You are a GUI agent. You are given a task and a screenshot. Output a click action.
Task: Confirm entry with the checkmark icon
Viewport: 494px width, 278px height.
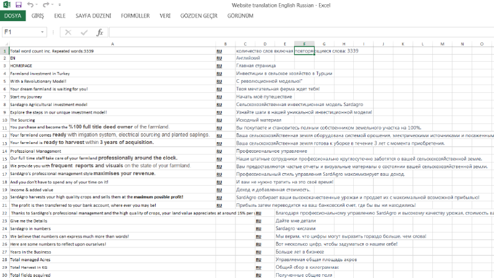[84, 32]
